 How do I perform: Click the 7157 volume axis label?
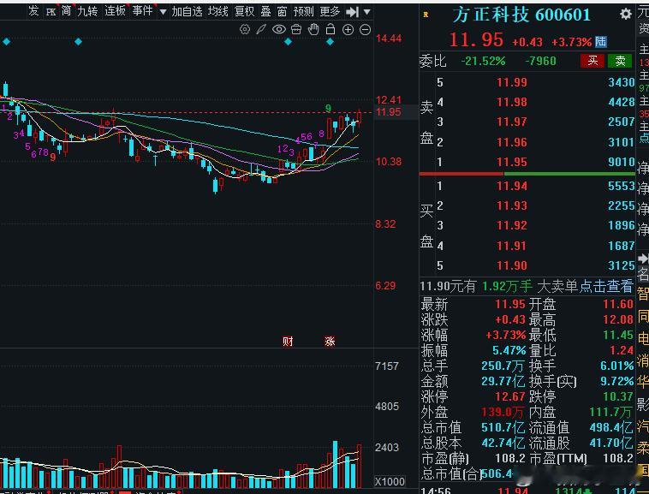tap(387, 366)
